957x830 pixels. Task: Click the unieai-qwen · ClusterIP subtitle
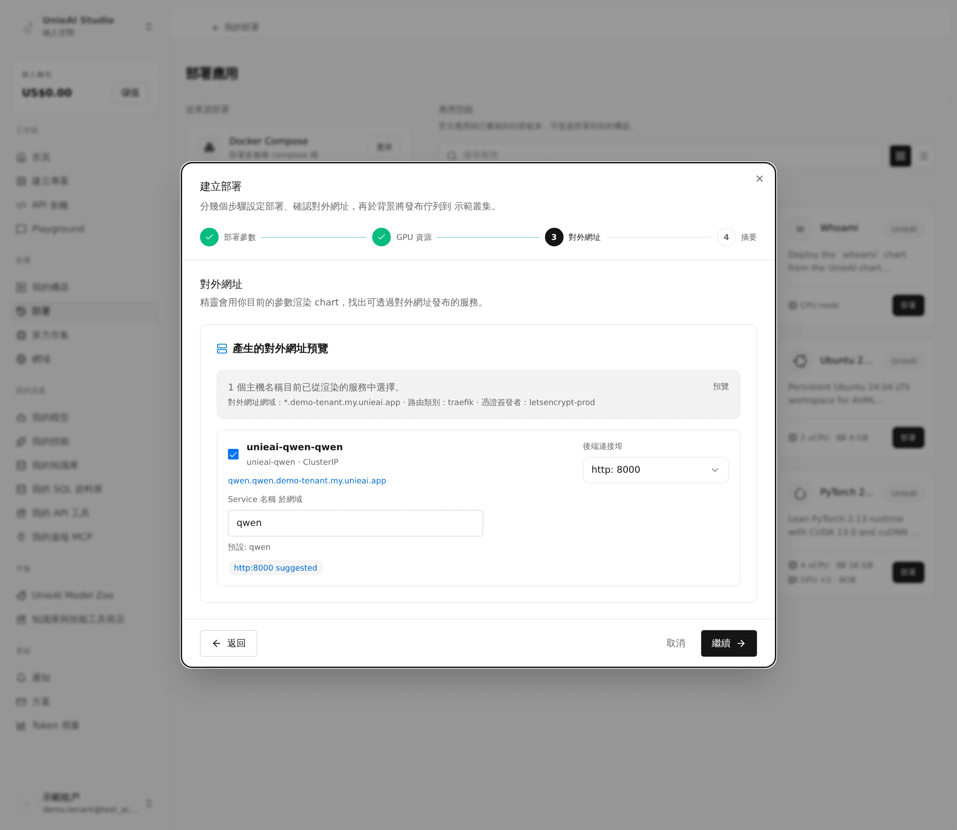(292, 462)
